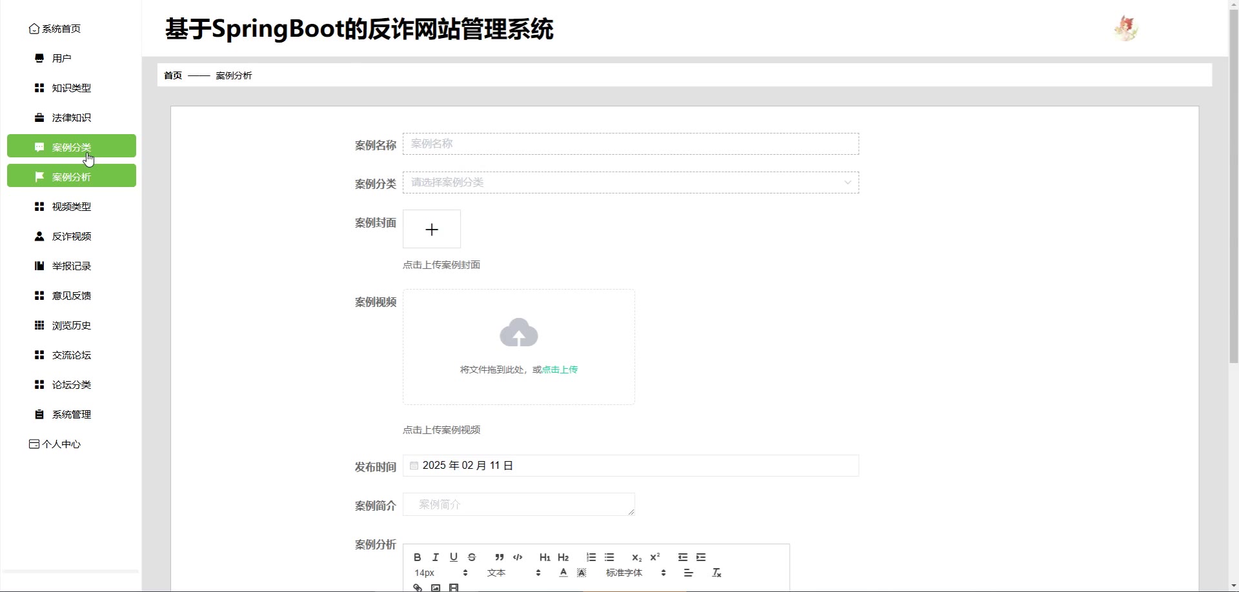The height and width of the screenshot is (592, 1239).
Task: Click the 点击上传 link for video
Action: pos(559,370)
